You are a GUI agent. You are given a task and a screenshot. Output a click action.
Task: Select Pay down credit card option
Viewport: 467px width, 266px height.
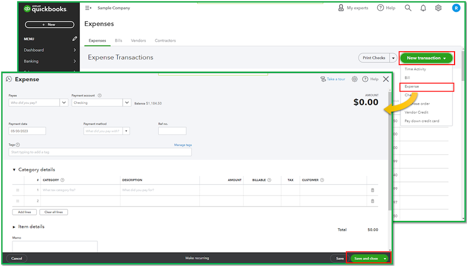pyautogui.click(x=422, y=121)
